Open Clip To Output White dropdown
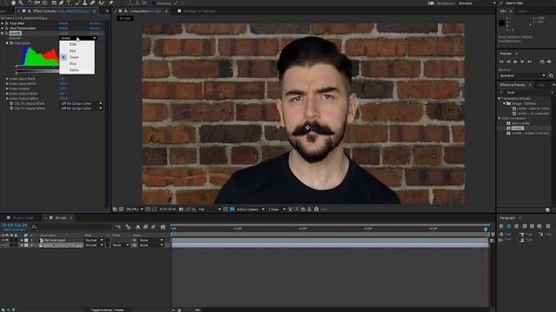Image resolution: width=556 pixels, height=312 pixels. 81,108
